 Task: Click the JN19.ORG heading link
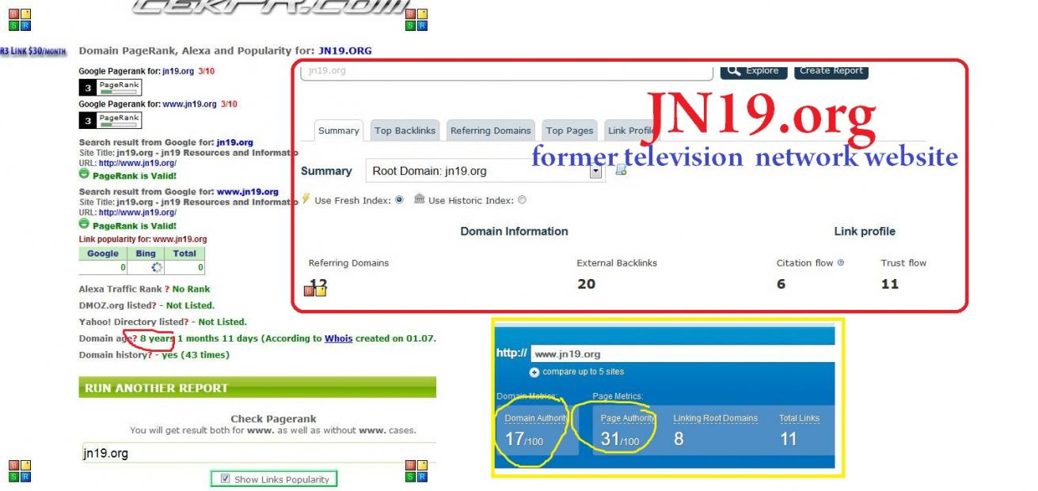point(345,51)
